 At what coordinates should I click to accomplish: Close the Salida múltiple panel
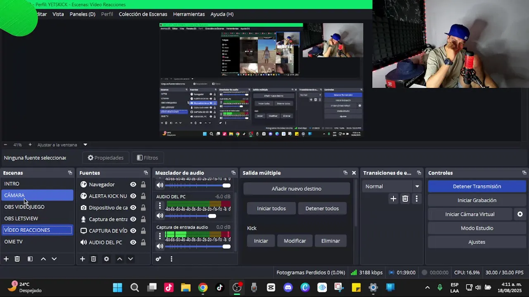(x=354, y=173)
